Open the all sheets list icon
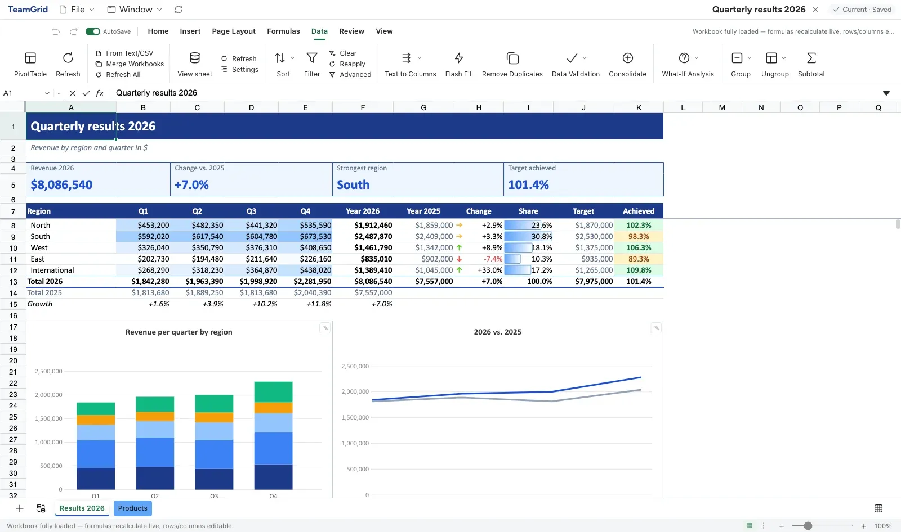Image resolution: width=901 pixels, height=532 pixels. [x=41, y=508]
